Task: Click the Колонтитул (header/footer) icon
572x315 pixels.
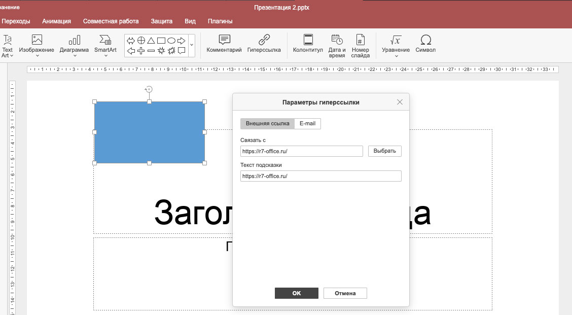Action: click(x=308, y=40)
